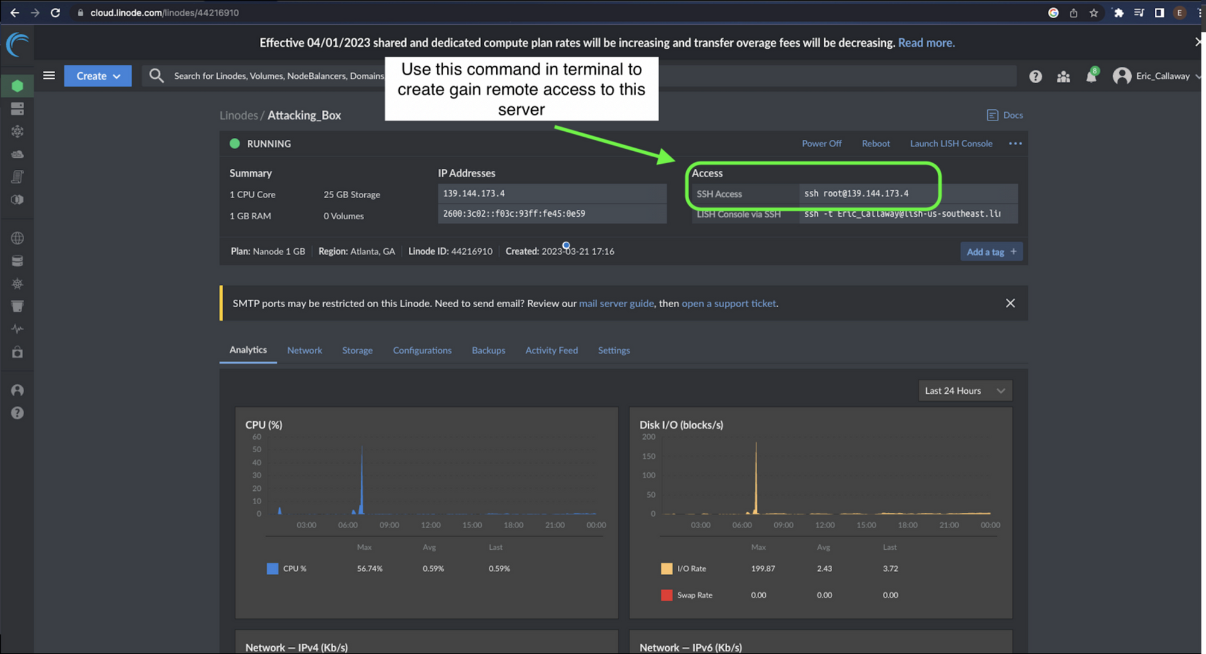Click the Launch LISH Console link

951,143
